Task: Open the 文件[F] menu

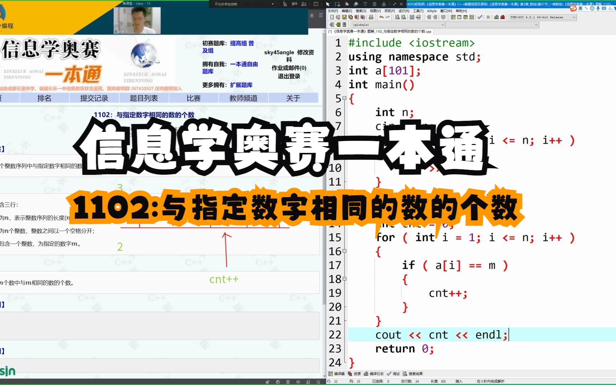Action: coord(333,11)
